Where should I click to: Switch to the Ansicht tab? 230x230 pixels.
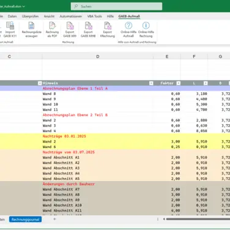(x=49, y=17)
